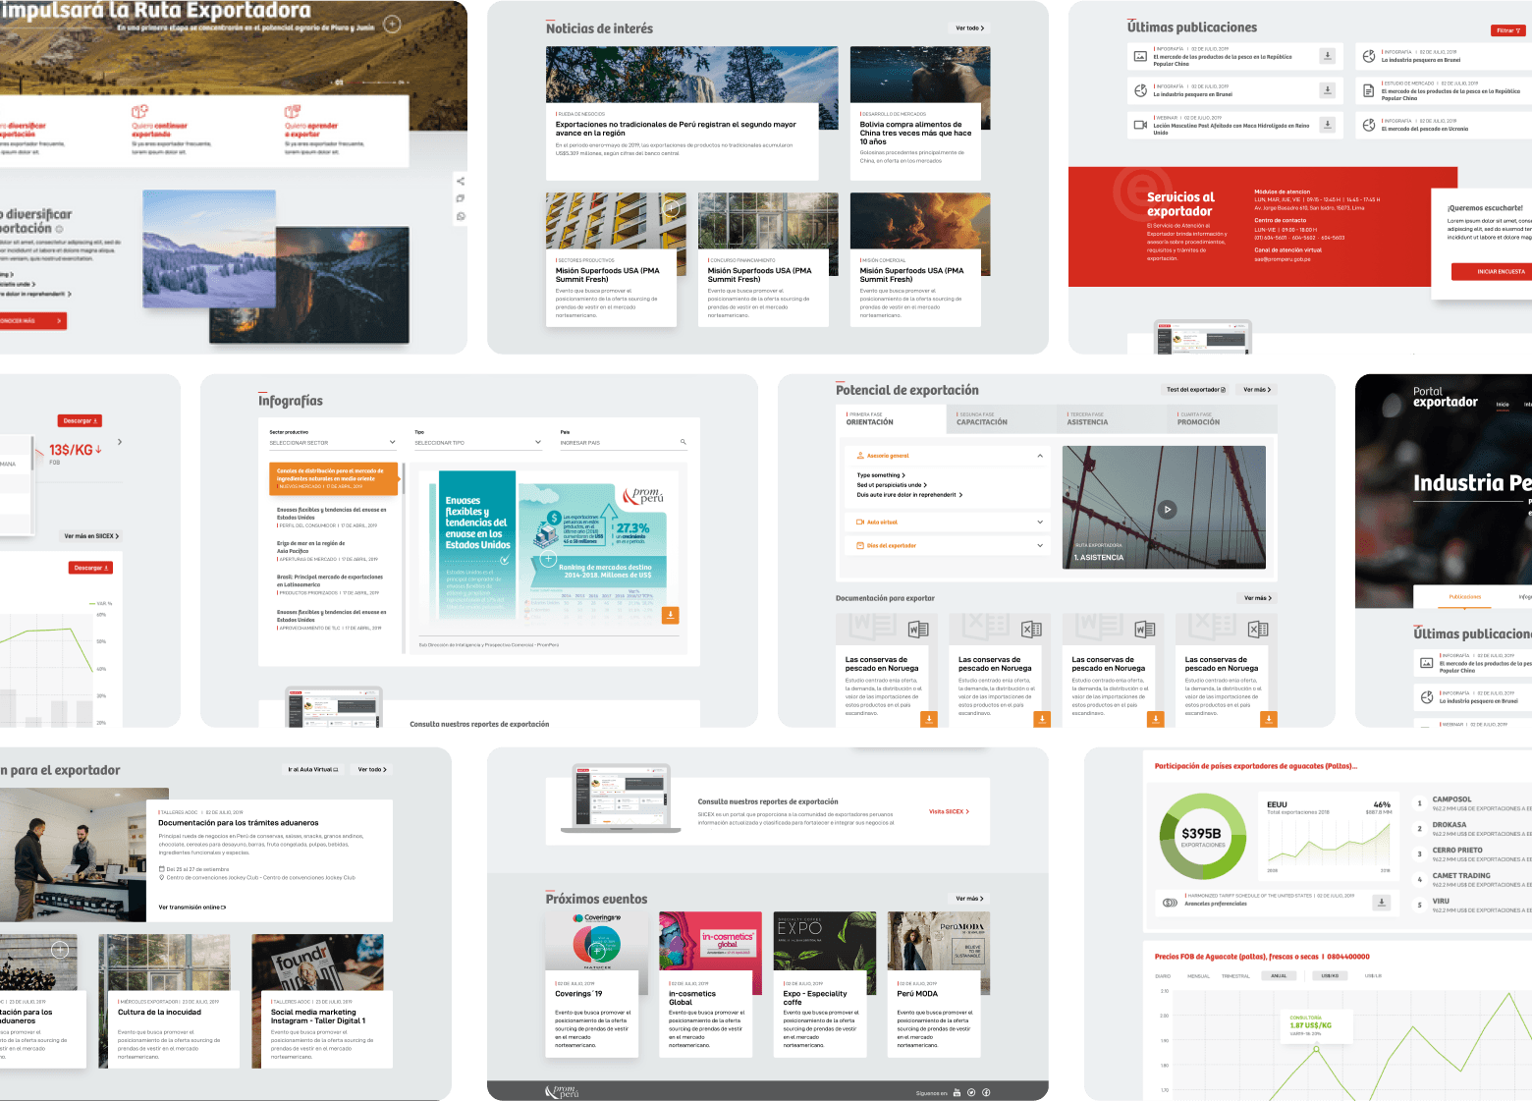Open the Bolivia compra alimentos de China news headline
1532x1101 pixels.
pyautogui.click(x=915, y=133)
